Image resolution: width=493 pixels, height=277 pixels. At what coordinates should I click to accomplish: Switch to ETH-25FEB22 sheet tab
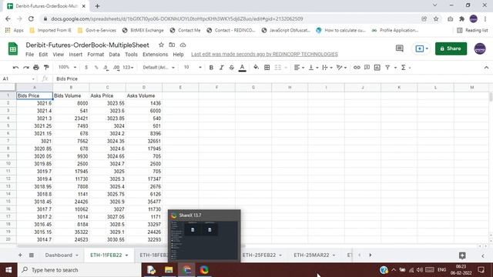point(262,255)
